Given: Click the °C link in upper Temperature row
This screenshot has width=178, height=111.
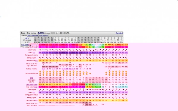Looking at the screenshot, I should point(37,61).
